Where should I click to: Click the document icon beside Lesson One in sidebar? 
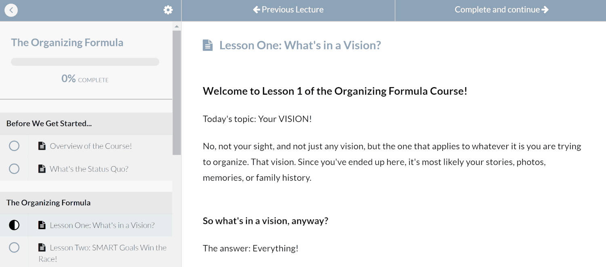point(42,225)
